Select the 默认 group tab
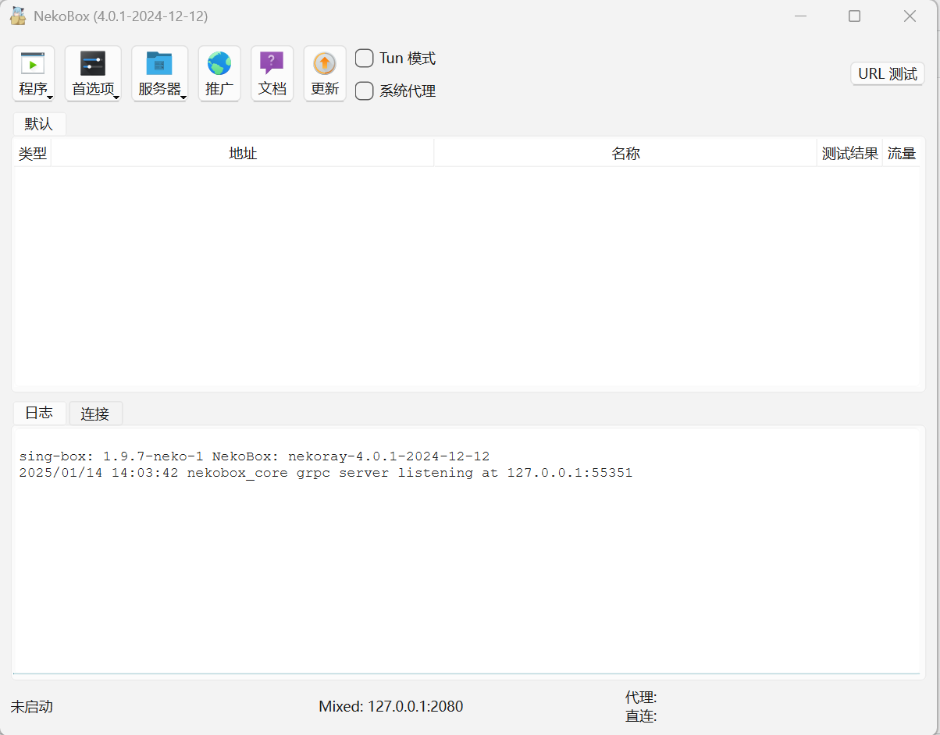 pos(39,124)
